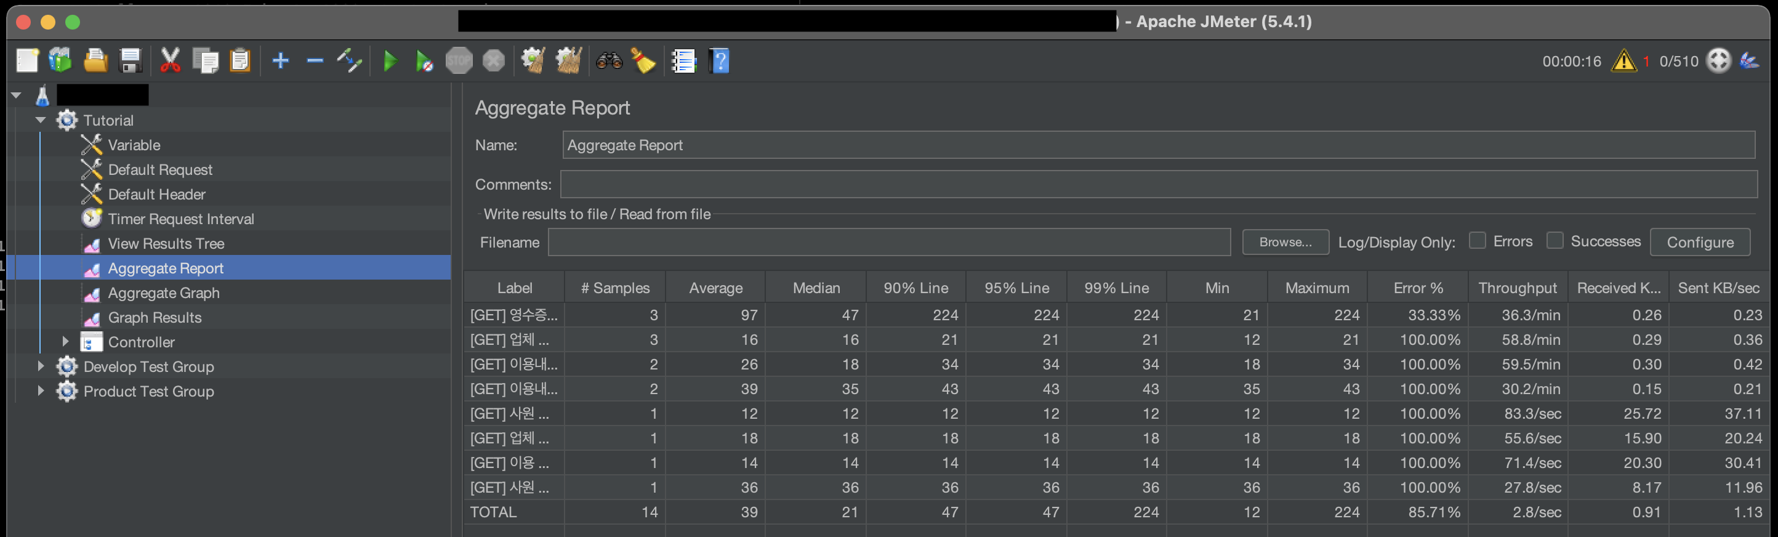Viewport: 1778px width, 537px height.
Task: Click the Open file folder icon
Action: point(96,61)
